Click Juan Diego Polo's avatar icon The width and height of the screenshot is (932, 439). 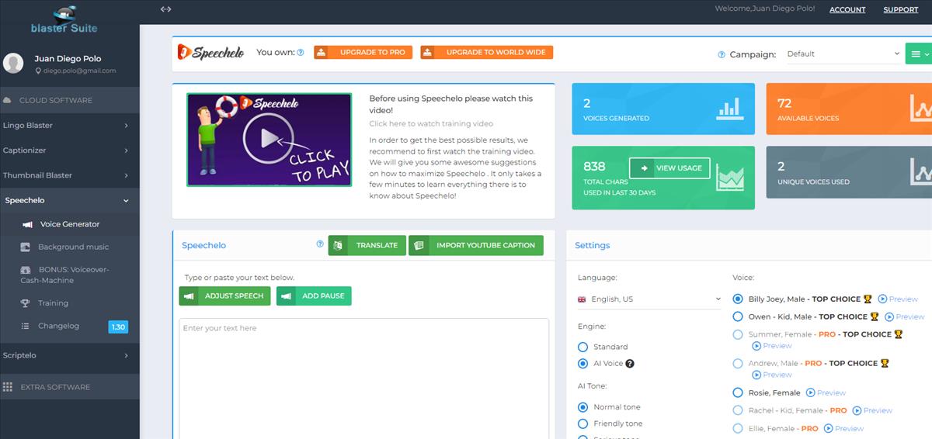coord(13,64)
